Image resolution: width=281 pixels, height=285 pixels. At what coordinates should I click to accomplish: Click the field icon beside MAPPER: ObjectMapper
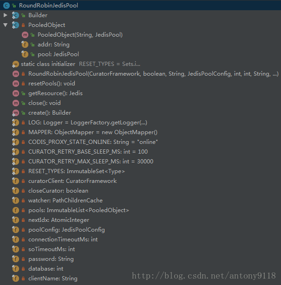pos(15,132)
